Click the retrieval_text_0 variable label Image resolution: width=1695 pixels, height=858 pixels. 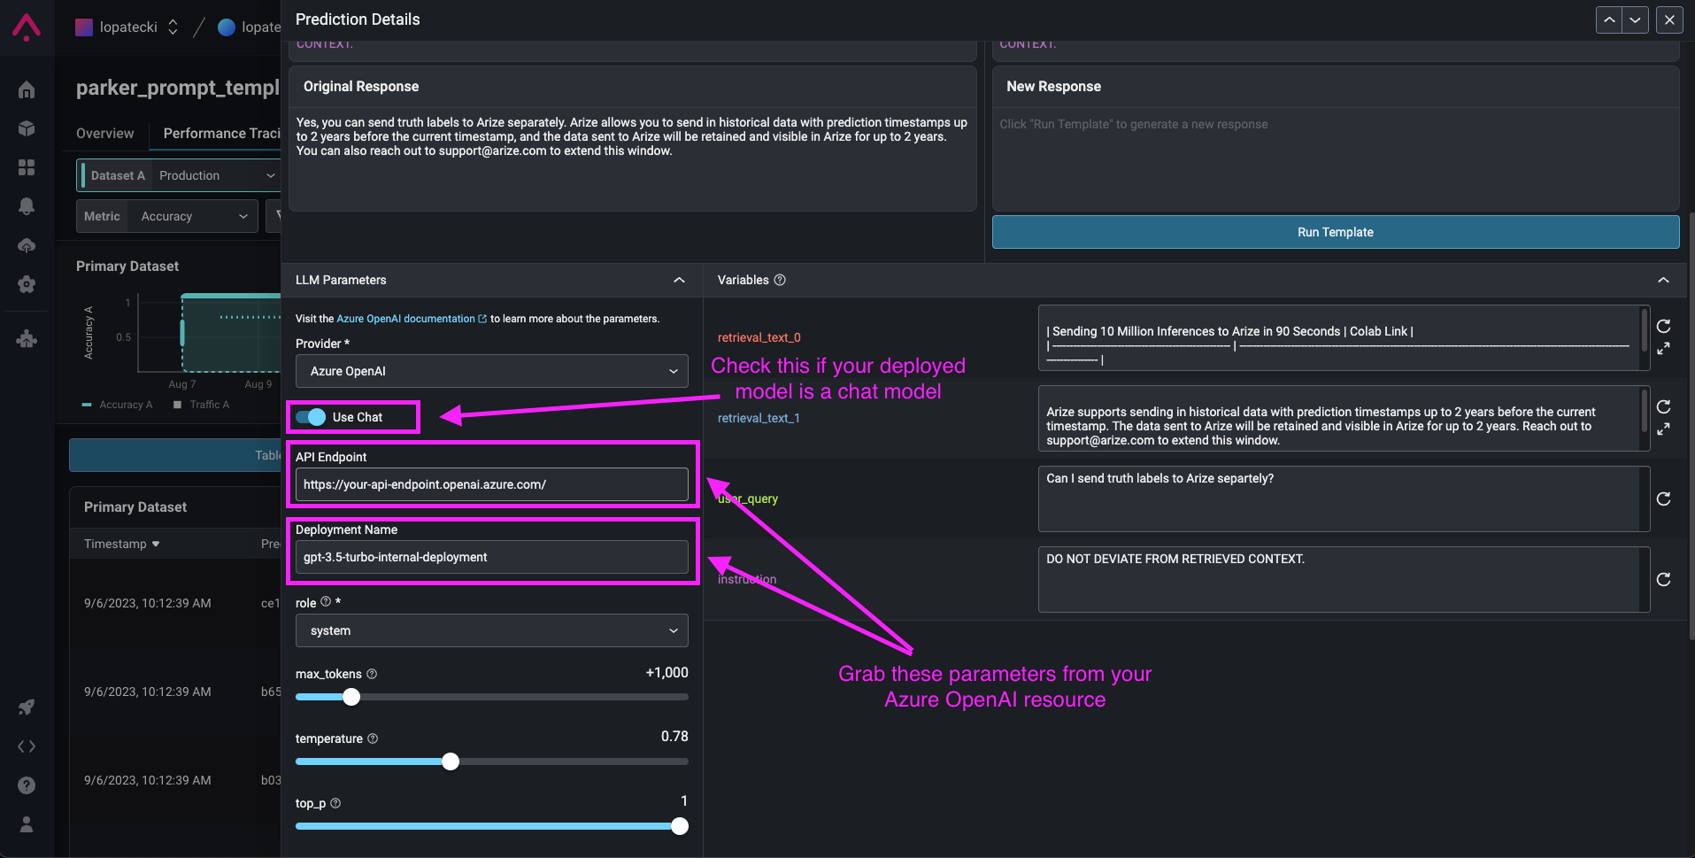tap(759, 337)
